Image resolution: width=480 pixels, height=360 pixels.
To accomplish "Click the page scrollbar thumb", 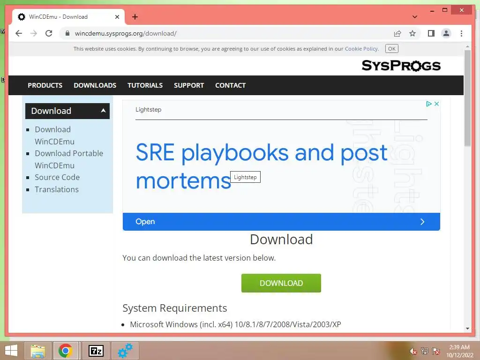I will [x=467, y=98].
